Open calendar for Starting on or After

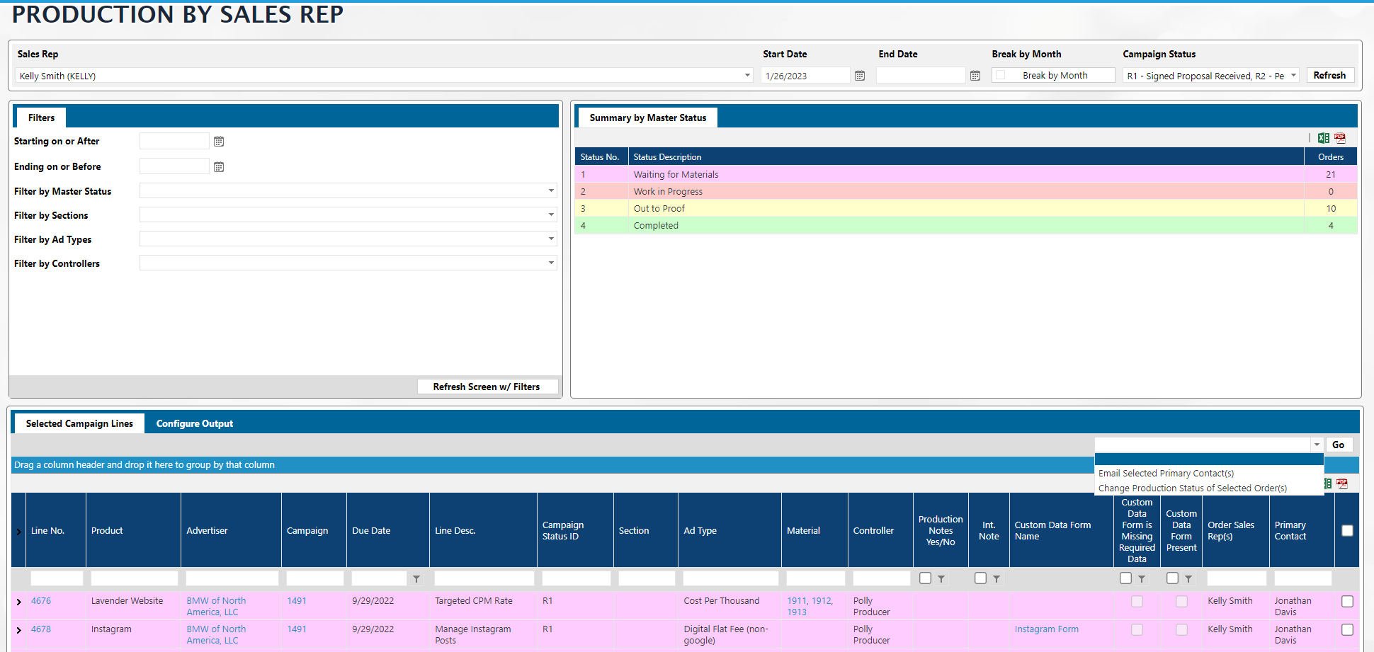[219, 142]
